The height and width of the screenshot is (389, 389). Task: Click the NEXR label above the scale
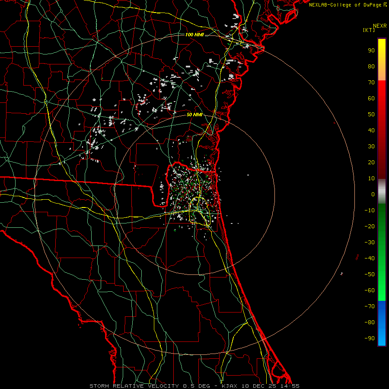click(380, 26)
